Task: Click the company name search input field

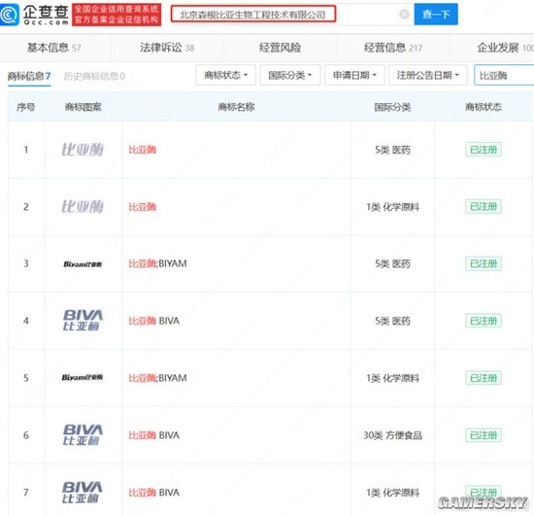Action: coord(253,15)
